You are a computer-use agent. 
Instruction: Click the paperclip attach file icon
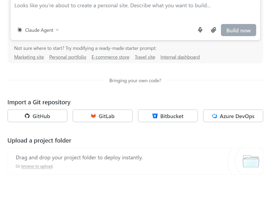213,30
